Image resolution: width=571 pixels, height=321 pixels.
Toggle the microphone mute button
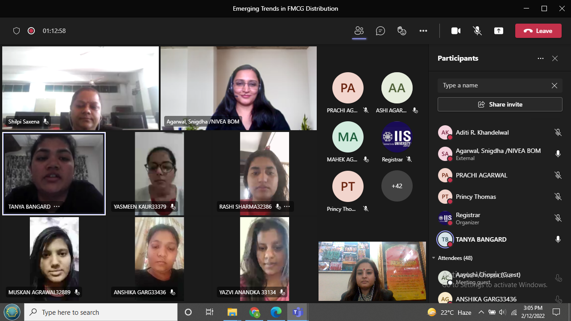[x=477, y=31]
